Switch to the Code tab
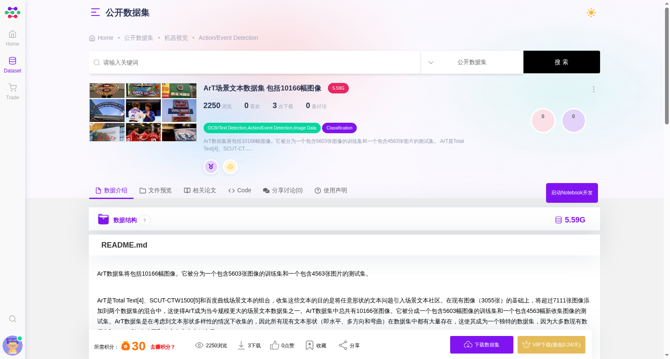This screenshot has height=359, width=670. pos(240,191)
